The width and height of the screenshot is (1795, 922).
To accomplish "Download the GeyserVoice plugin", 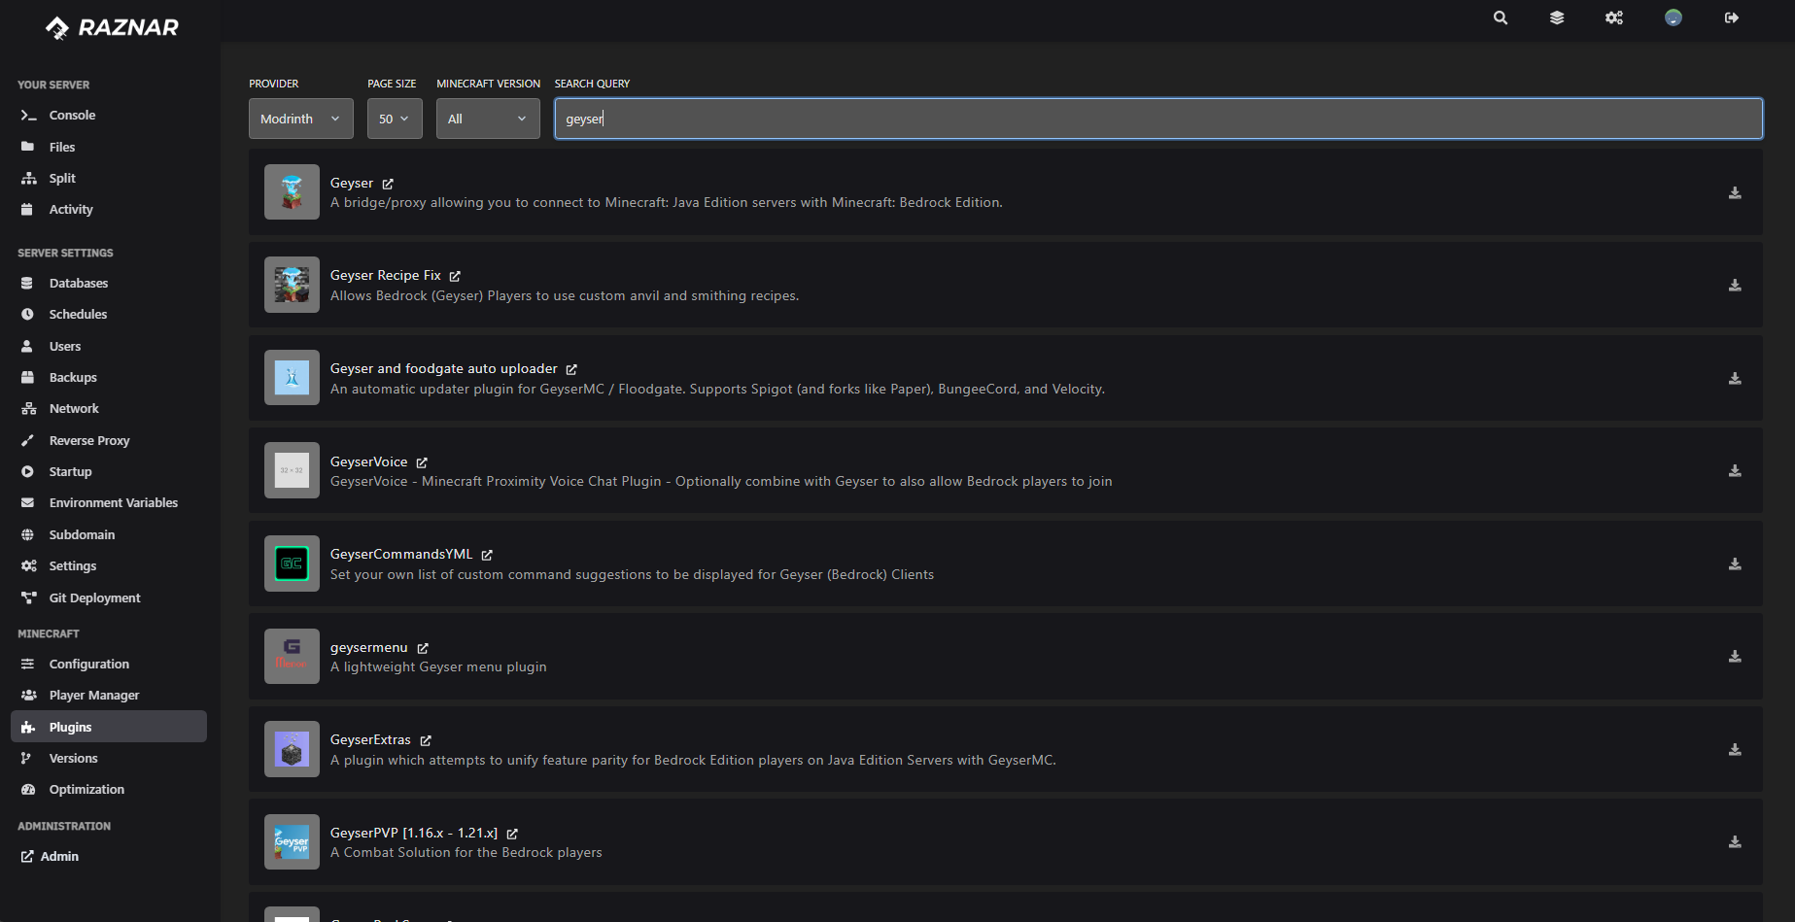I will pos(1735,470).
